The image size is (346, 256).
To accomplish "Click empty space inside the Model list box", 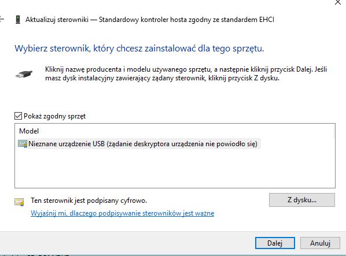I will pyautogui.click(x=175, y=169).
